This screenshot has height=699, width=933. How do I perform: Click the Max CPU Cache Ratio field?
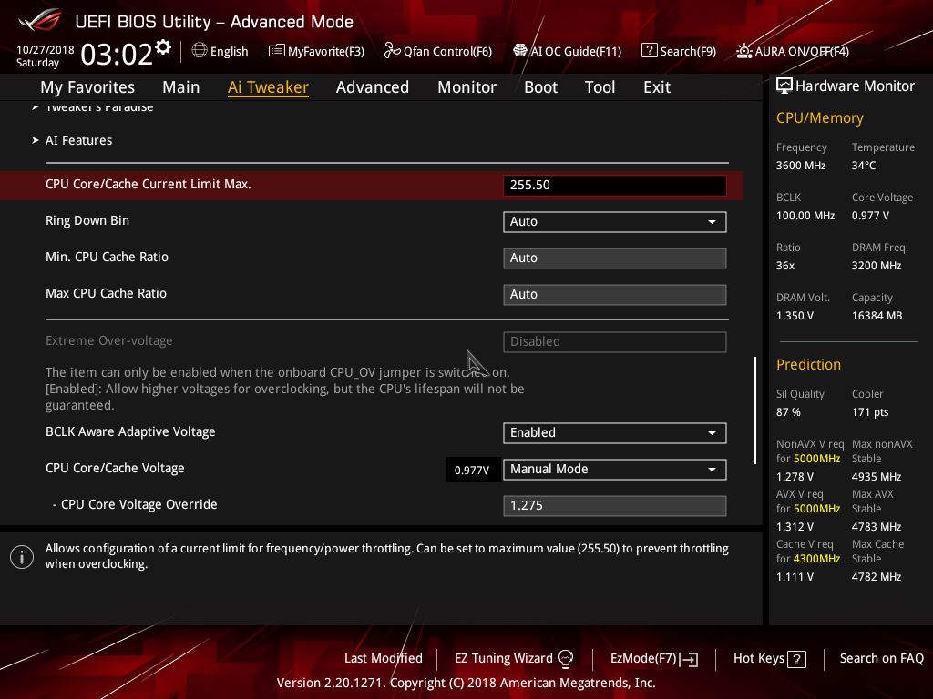615,294
